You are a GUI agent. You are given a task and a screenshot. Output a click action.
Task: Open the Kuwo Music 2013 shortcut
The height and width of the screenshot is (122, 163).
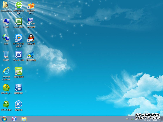pos(31,6)
